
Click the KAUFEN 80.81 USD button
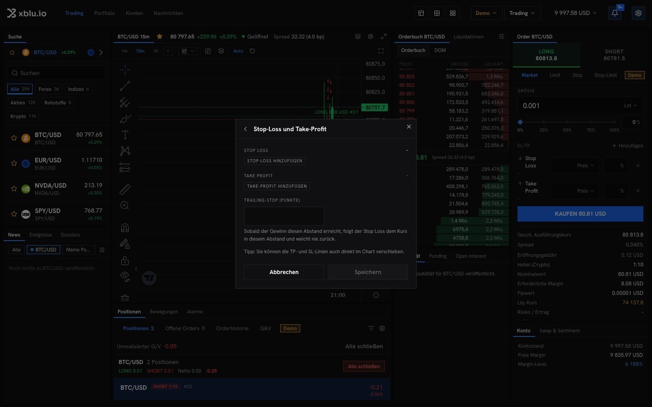pos(580,214)
